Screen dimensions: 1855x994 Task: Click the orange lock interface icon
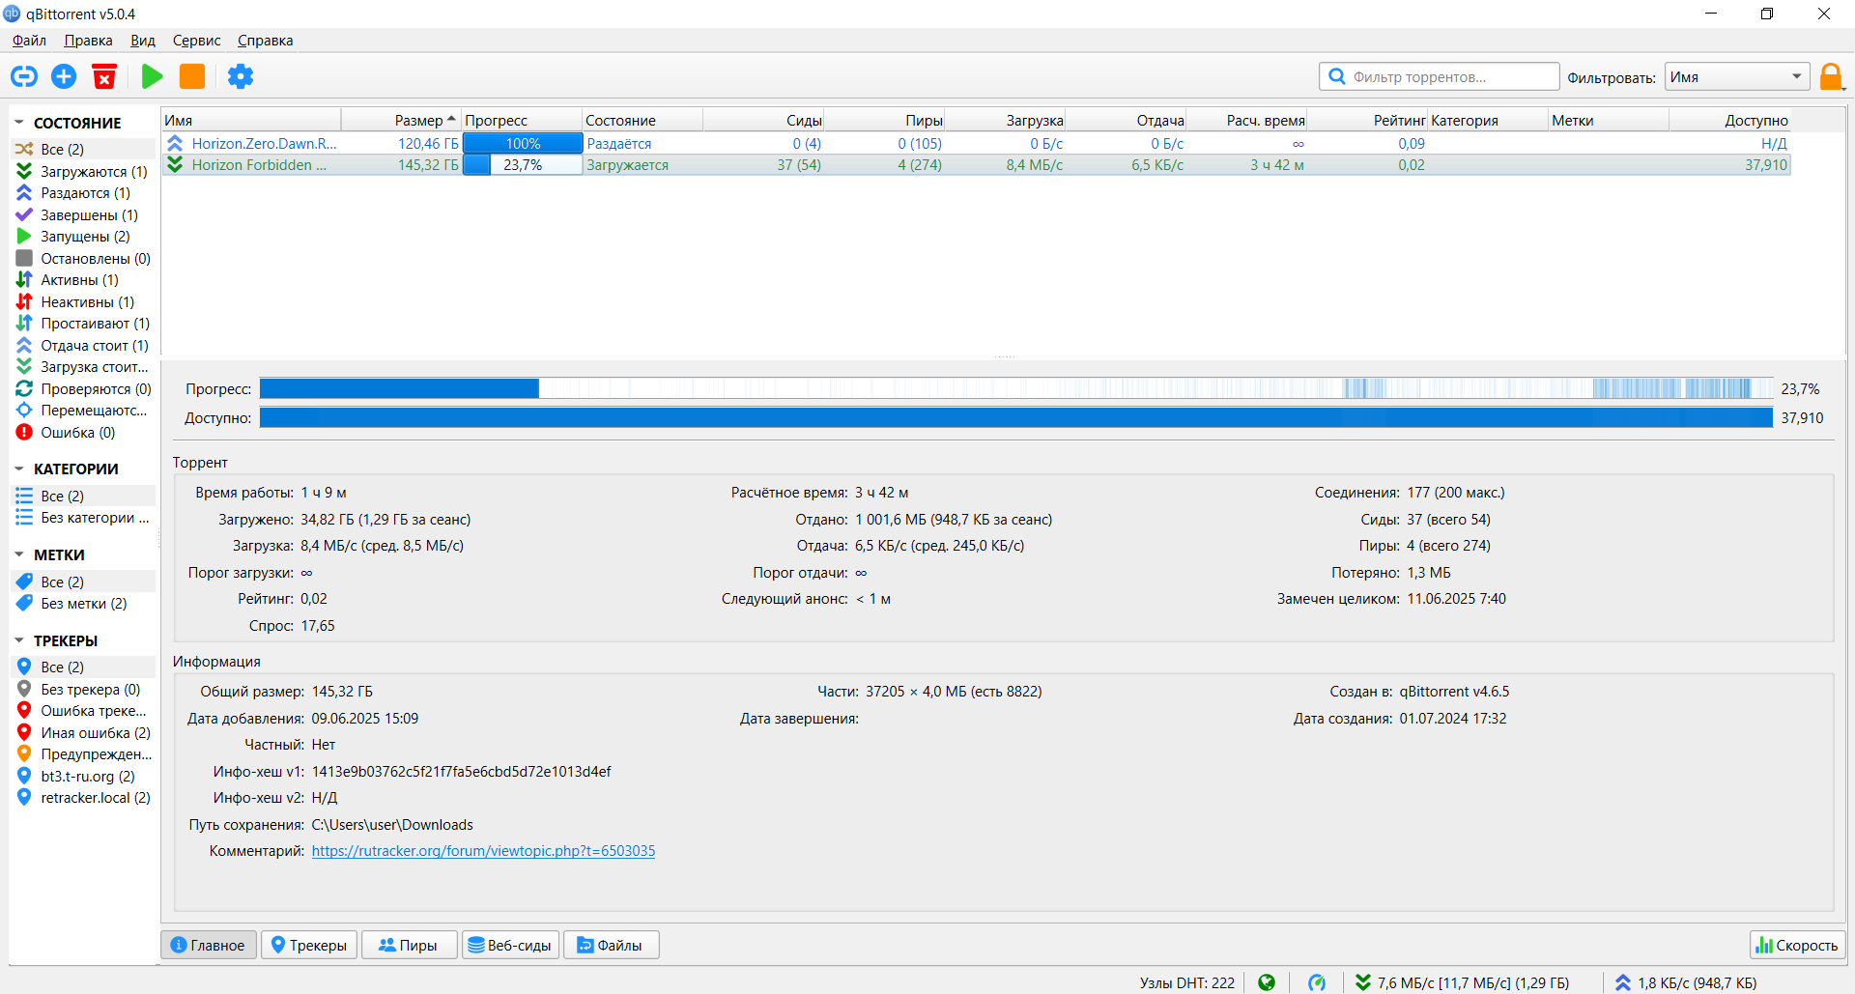1830,76
